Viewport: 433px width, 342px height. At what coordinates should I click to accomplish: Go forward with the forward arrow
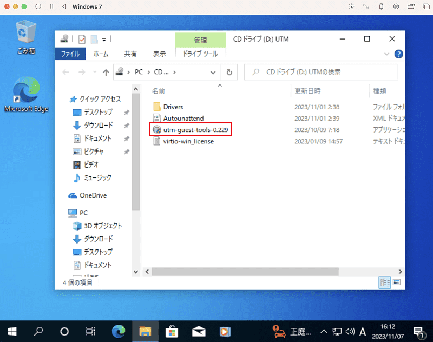click(82, 73)
